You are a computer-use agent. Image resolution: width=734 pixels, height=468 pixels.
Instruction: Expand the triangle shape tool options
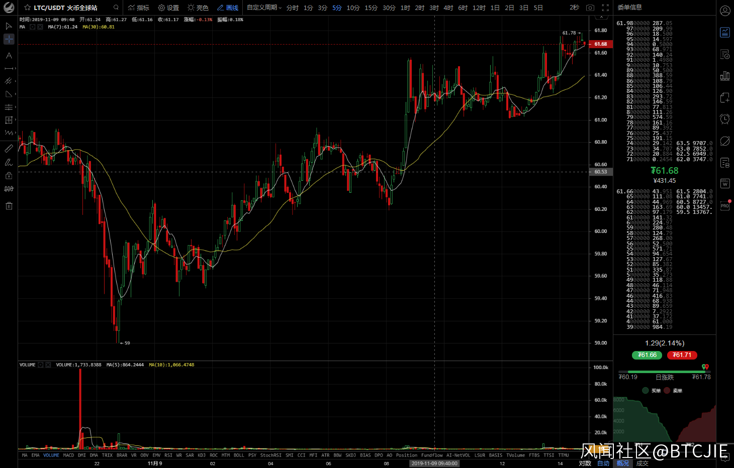coord(16,94)
